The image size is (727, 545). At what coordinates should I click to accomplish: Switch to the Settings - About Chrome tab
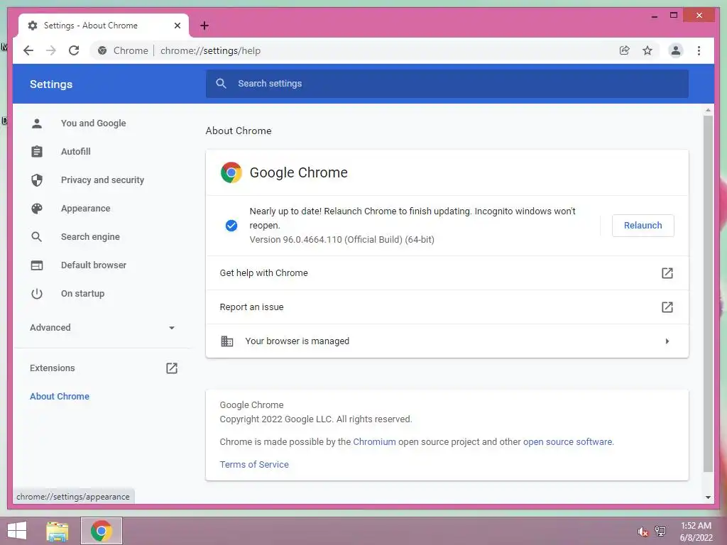coord(103,26)
